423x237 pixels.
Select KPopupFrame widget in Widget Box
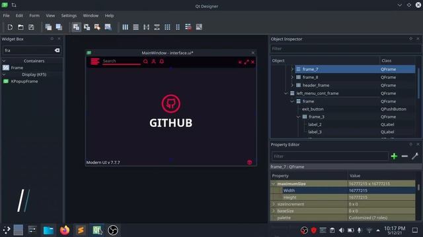click(x=24, y=81)
